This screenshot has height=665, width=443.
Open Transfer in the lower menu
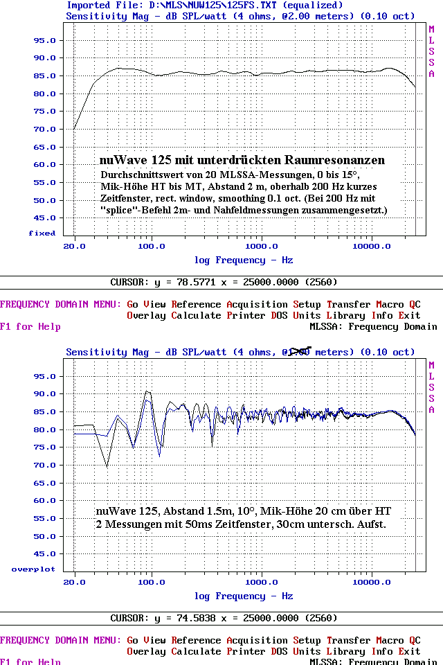pos(348,640)
